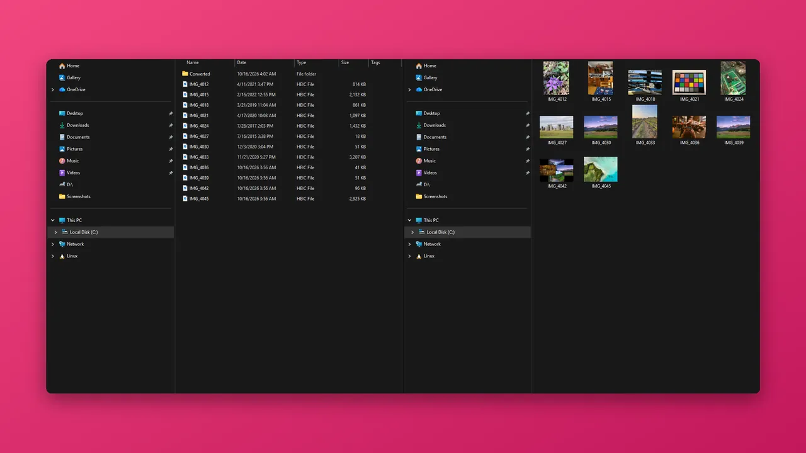Select the Desktop icon in the thumbnail-view window
The height and width of the screenshot is (453, 806).
(x=419, y=114)
